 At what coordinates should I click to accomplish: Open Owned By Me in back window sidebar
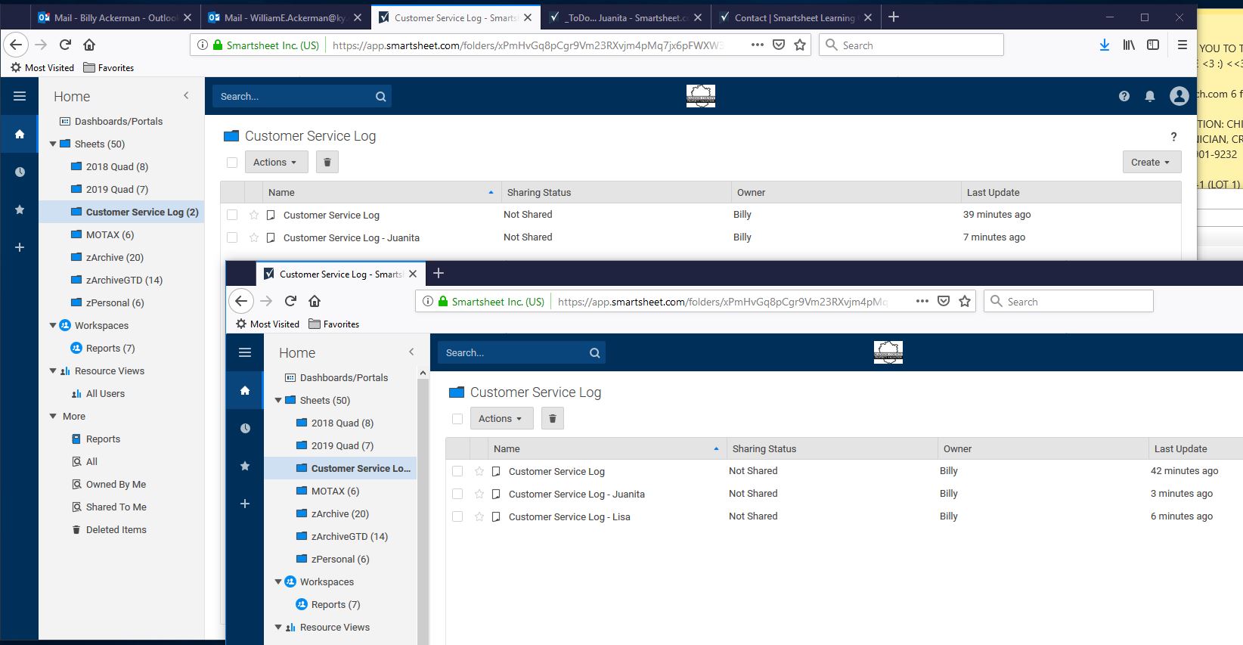(x=116, y=484)
